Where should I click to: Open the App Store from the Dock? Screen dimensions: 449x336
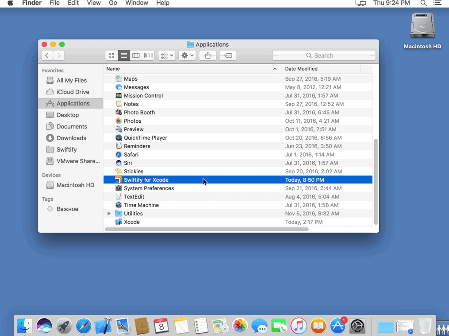pos(338,326)
